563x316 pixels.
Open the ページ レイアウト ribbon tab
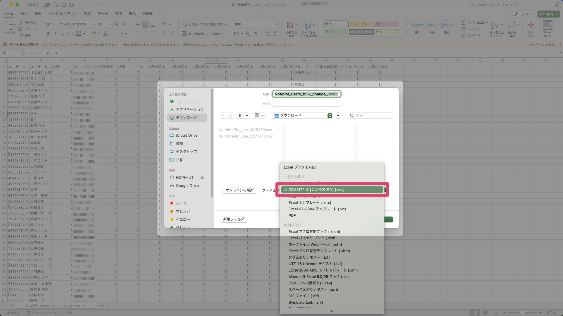point(62,14)
